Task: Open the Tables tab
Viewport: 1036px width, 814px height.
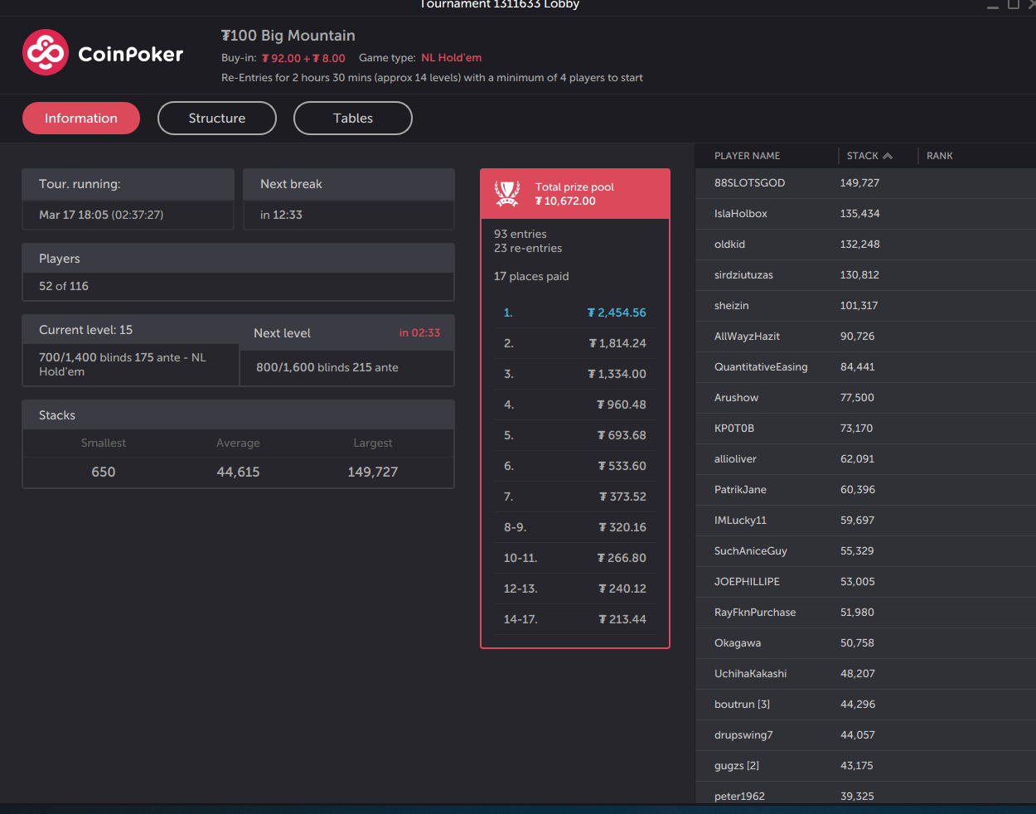Action: pos(353,119)
